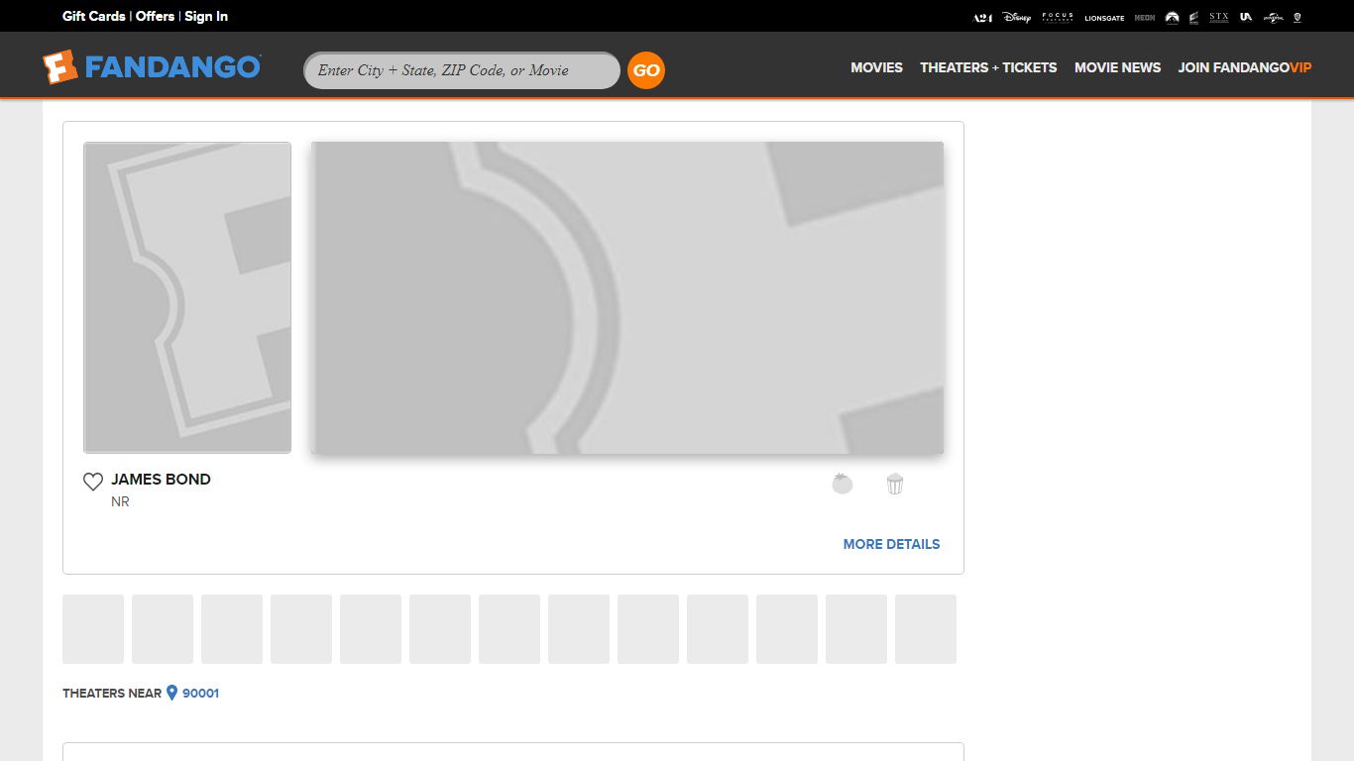The width and height of the screenshot is (1354, 761).
Task: Click the Warner Bros. shield logo
Action: (x=1298, y=17)
